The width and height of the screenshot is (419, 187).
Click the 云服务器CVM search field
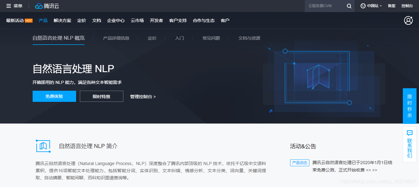326,6
